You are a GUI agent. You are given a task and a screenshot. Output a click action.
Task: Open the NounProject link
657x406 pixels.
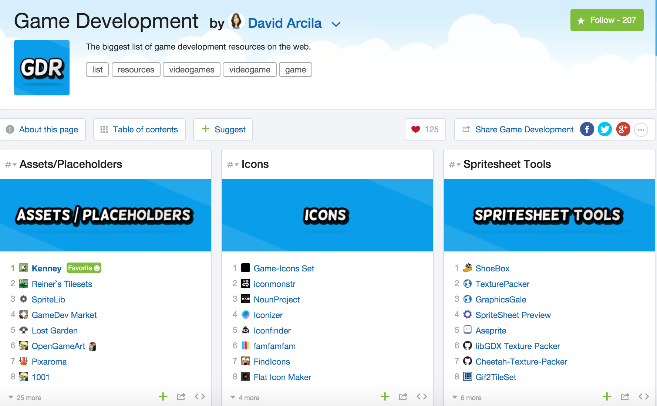point(277,300)
